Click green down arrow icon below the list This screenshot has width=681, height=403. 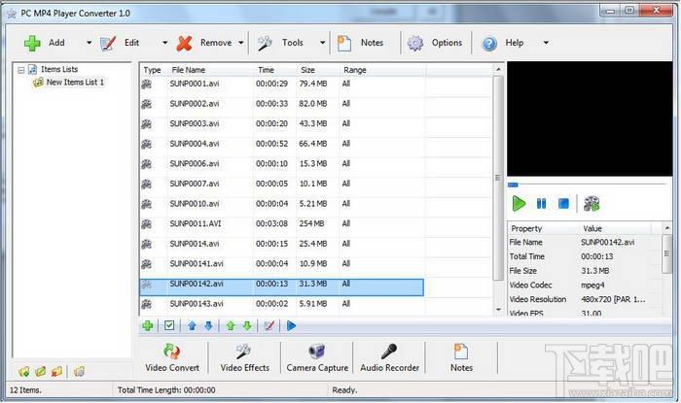point(247,326)
